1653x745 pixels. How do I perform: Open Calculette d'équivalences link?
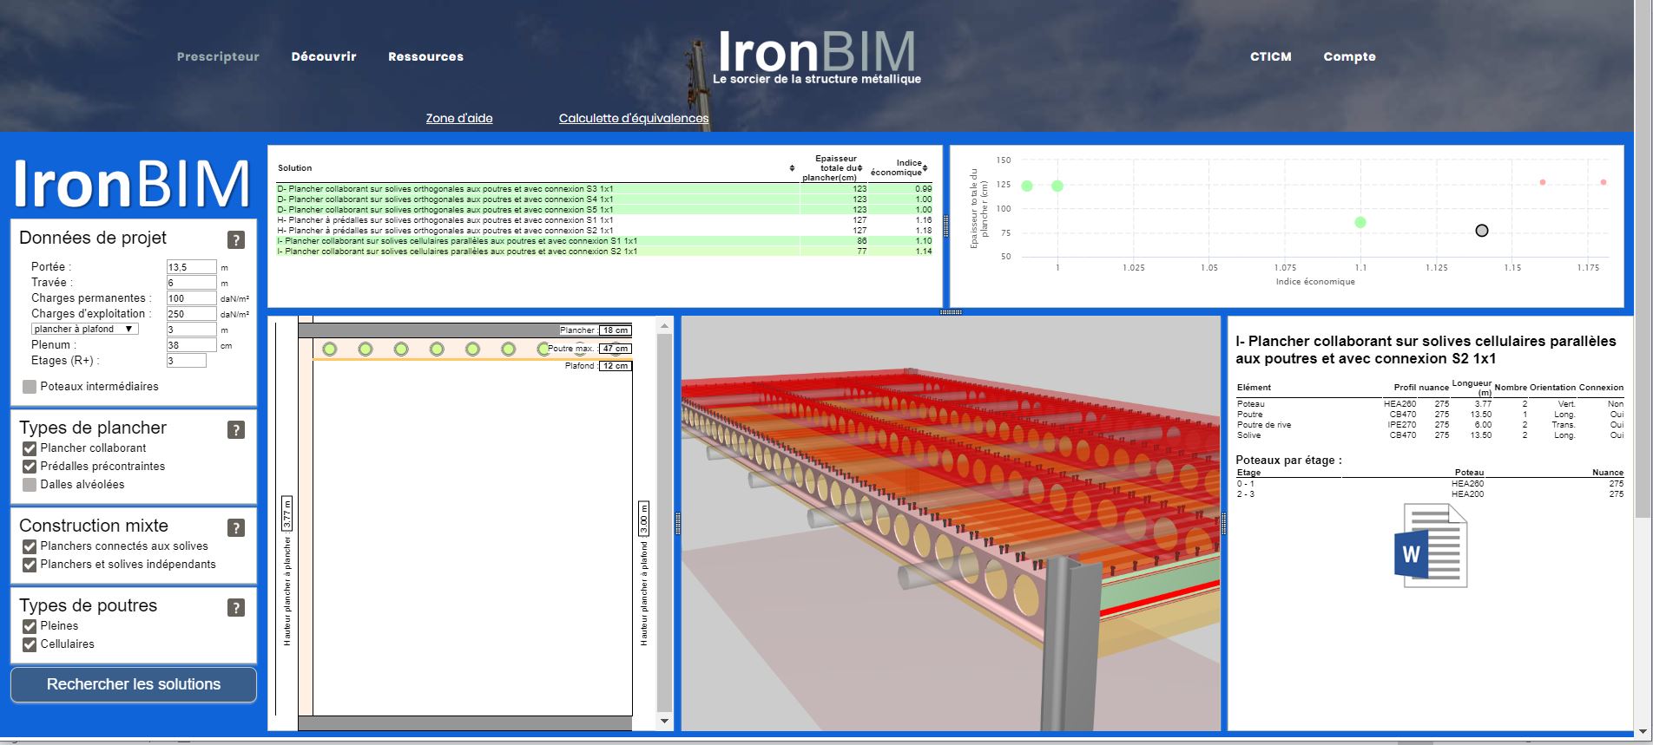click(x=634, y=118)
